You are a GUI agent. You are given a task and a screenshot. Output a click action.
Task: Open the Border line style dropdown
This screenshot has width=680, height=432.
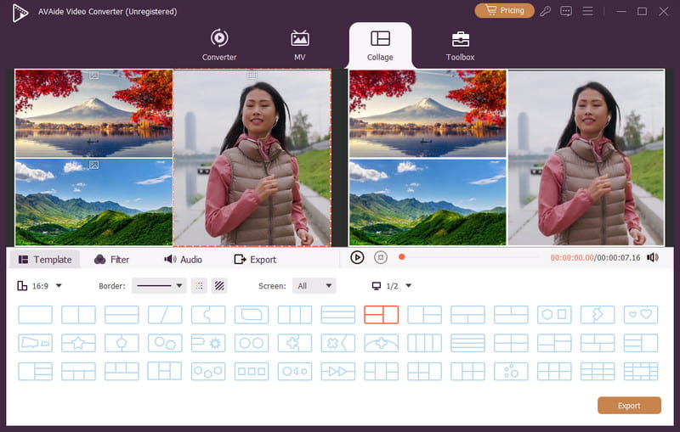[x=159, y=286]
